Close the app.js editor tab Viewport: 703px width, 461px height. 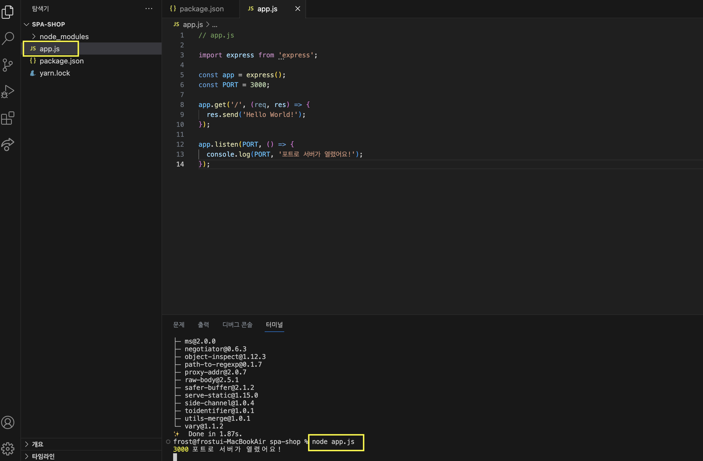click(x=297, y=9)
